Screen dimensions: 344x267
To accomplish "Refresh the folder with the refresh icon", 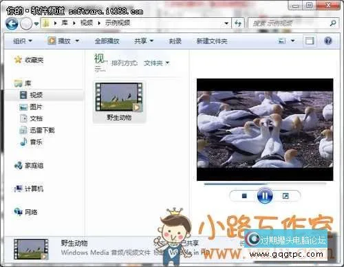I will (238, 23).
